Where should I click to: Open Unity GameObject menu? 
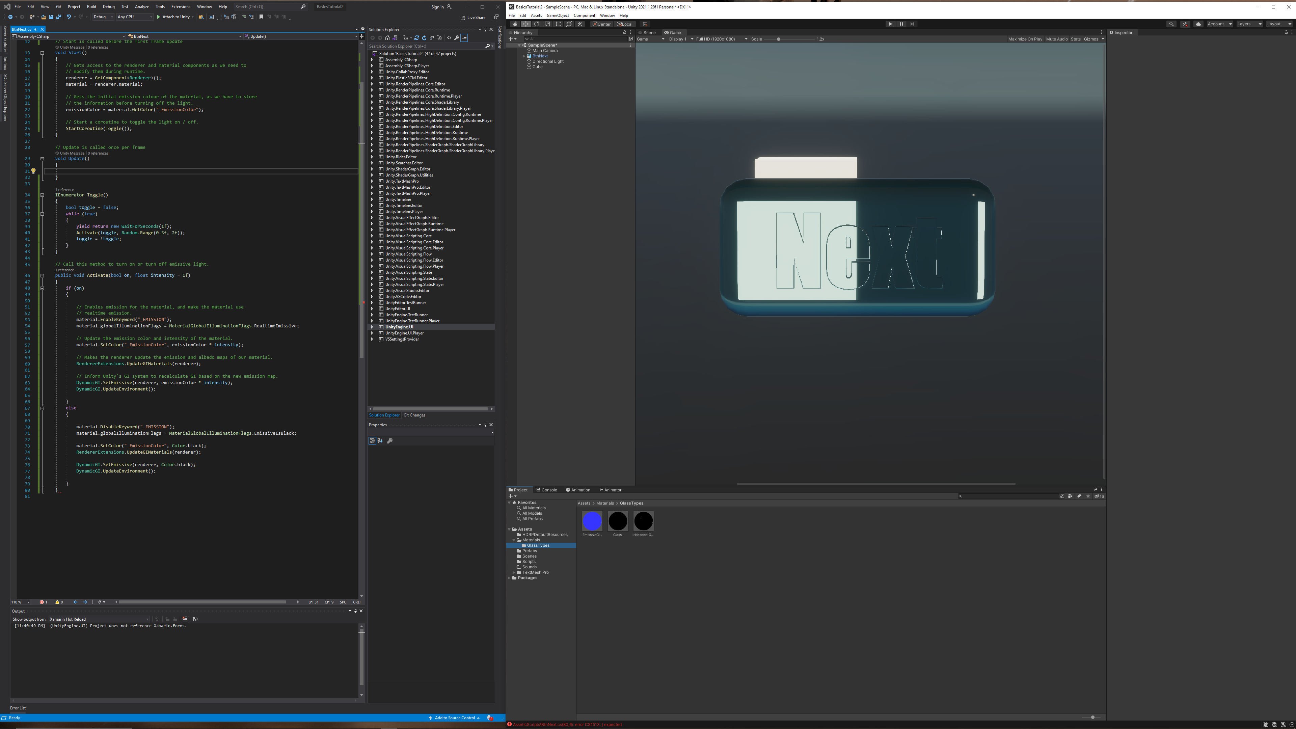point(558,16)
